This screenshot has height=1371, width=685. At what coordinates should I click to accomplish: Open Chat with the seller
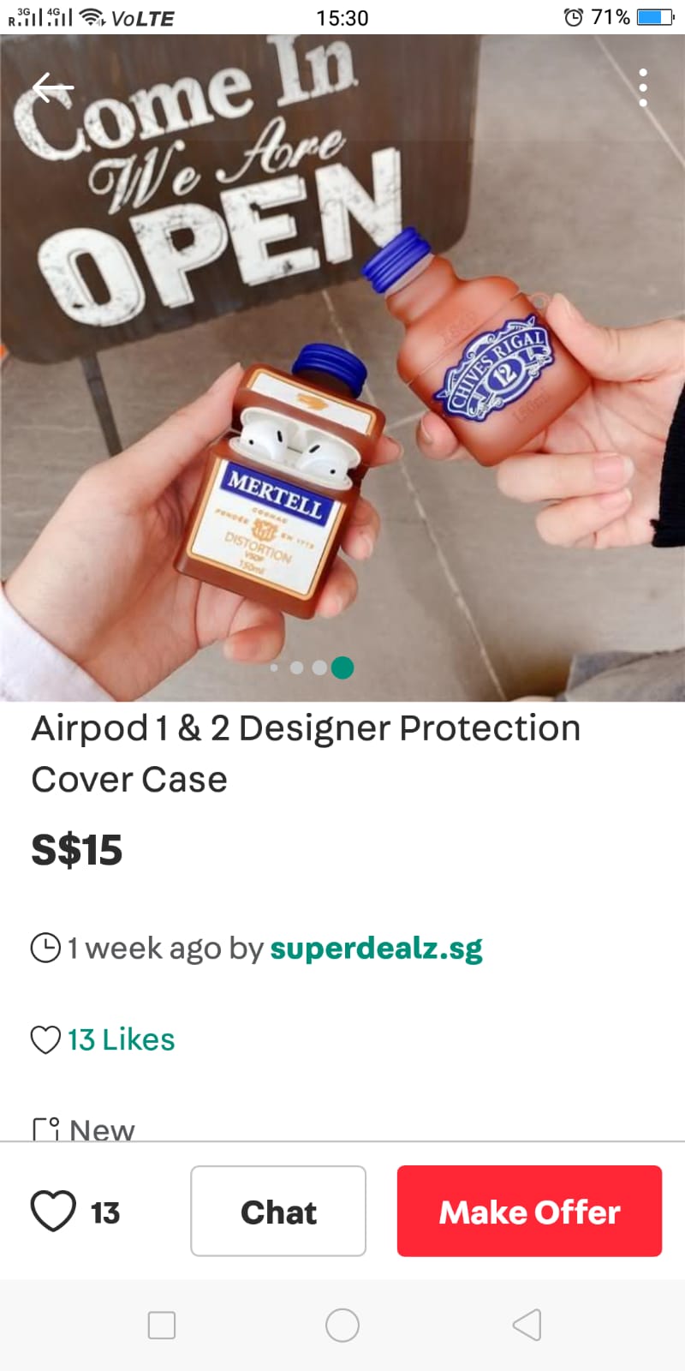[278, 1211]
